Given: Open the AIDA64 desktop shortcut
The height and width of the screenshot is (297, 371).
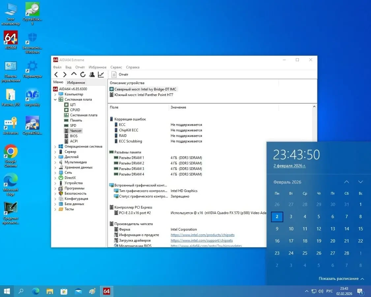Looking at the screenshot, I should (x=11, y=41).
